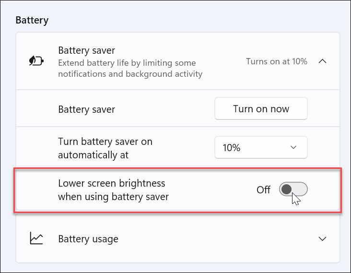Open the Battery usage row label
The image size is (351, 273).
click(x=88, y=238)
